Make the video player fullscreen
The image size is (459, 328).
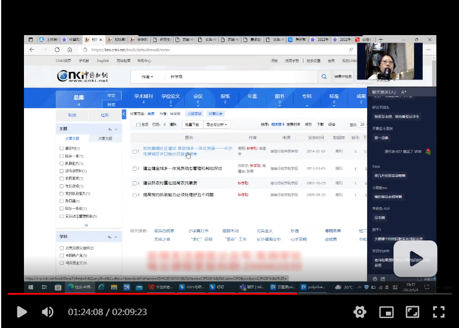439,312
